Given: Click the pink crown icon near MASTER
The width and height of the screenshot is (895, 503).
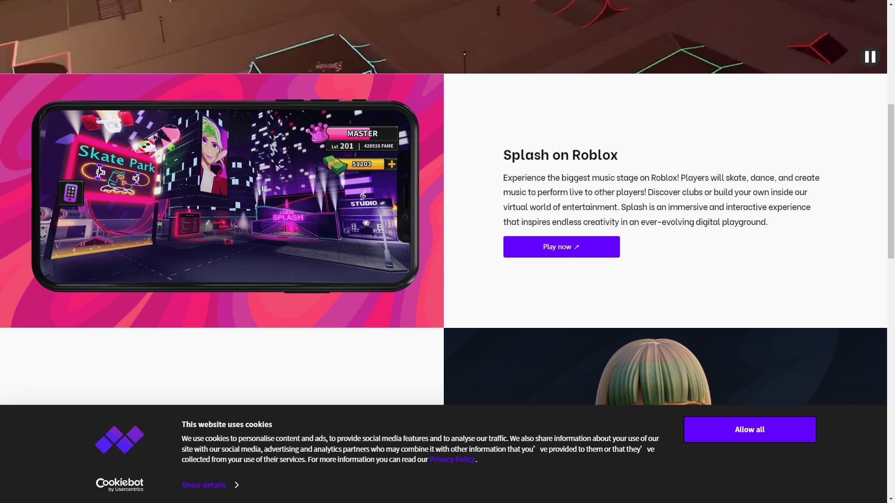Looking at the screenshot, I should point(318,132).
